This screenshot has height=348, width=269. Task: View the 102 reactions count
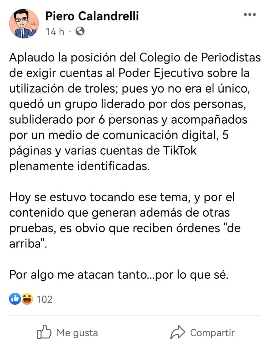click(x=44, y=299)
